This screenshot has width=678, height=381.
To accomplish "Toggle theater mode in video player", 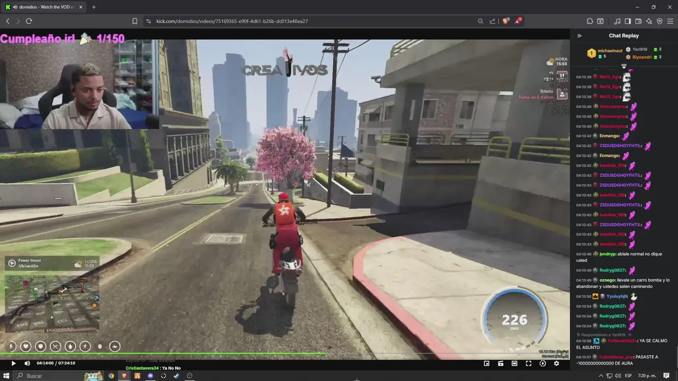I will click(514, 364).
